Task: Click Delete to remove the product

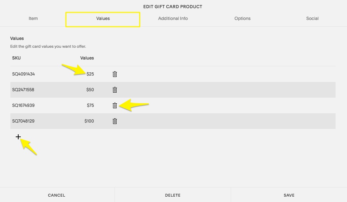Action: click(x=173, y=195)
